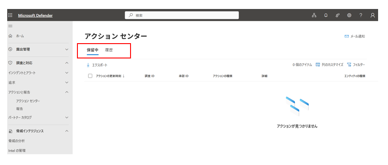Open the help question mark icon
388x165 pixels.
[361, 15]
